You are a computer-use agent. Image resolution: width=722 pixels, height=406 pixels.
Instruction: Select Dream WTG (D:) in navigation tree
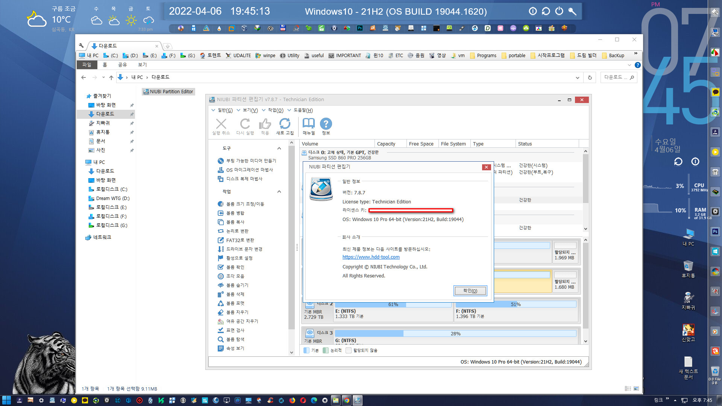tap(109, 198)
